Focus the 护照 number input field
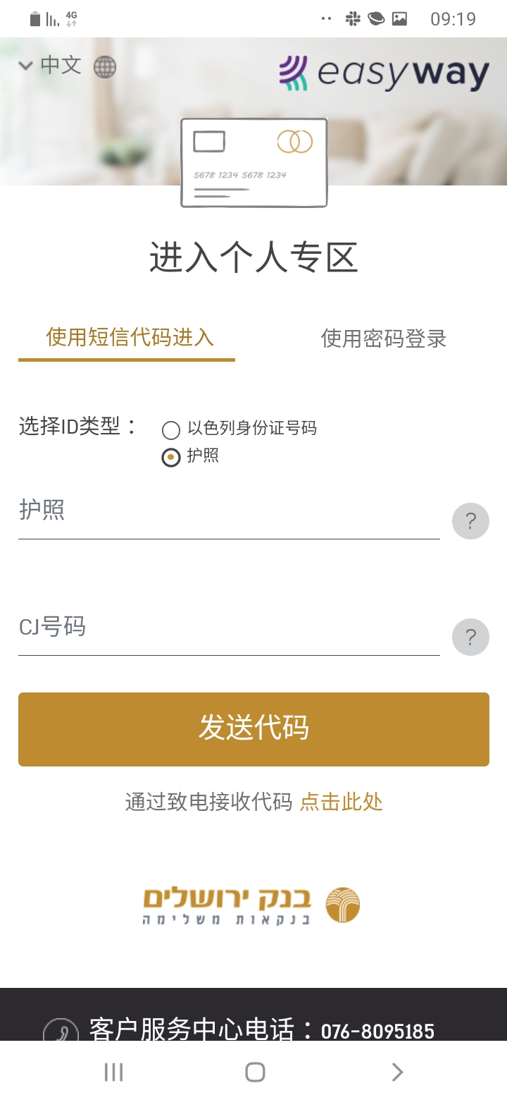The image size is (507, 1100). pyautogui.click(x=229, y=512)
